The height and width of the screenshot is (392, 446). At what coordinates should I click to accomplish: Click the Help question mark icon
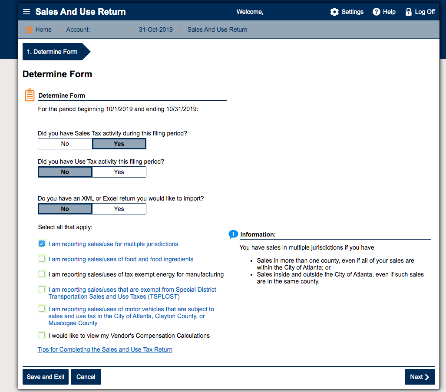377,12
